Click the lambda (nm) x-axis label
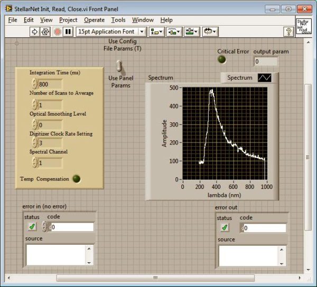The image size is (317, 287). [x=224, y=195]
